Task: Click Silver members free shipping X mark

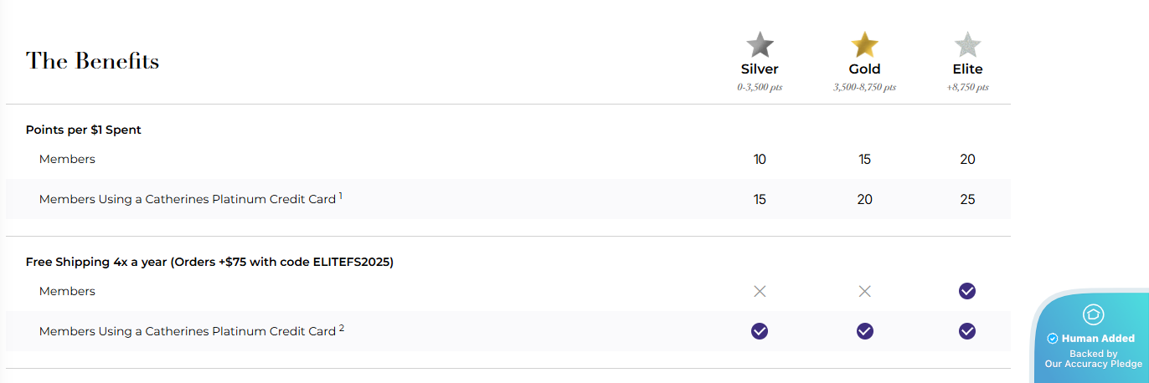Action: pos(760,291)
